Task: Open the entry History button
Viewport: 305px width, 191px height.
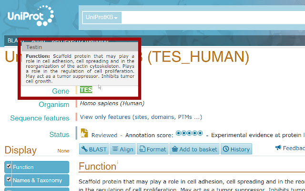Action: 236,149
